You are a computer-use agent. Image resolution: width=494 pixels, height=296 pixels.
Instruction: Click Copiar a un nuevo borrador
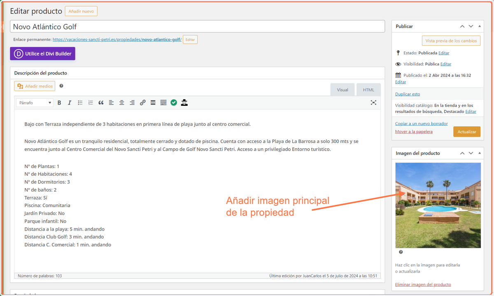coord(422,124)
